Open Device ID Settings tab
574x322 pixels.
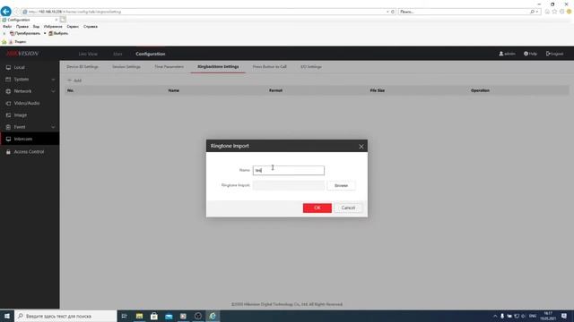[x=83, y=67]
